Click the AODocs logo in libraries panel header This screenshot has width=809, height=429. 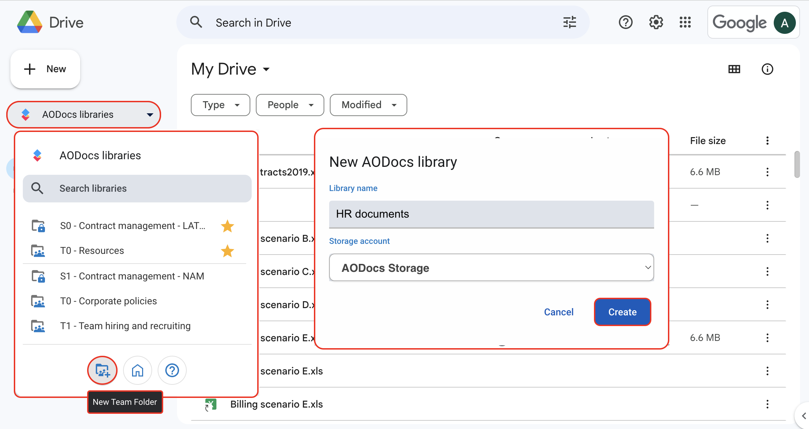[37, 155]
